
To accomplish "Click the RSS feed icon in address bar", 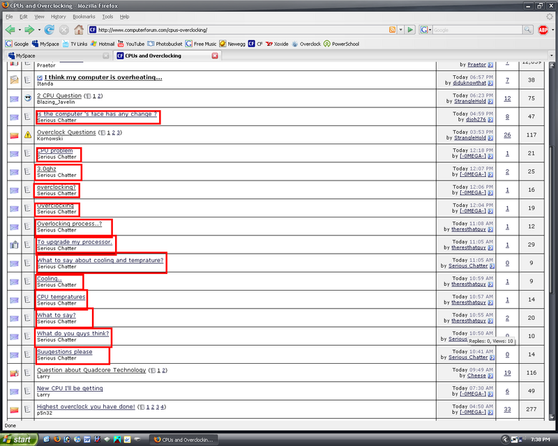I will click(393, 30).
